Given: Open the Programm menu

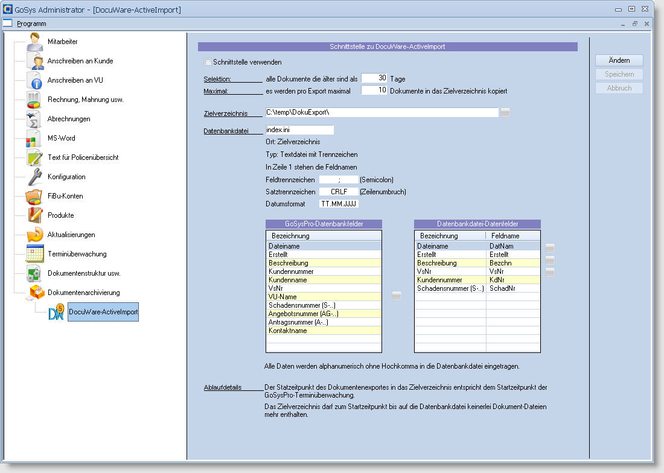Looking at the screenshot, I should (x=31, y=24).
